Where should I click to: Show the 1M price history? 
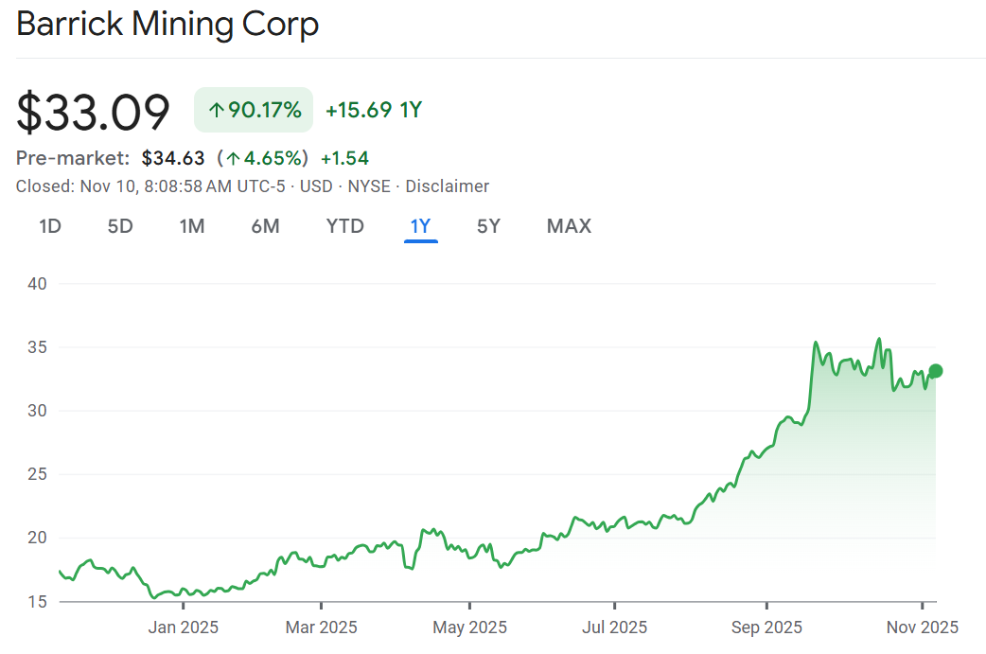point(192,226)
